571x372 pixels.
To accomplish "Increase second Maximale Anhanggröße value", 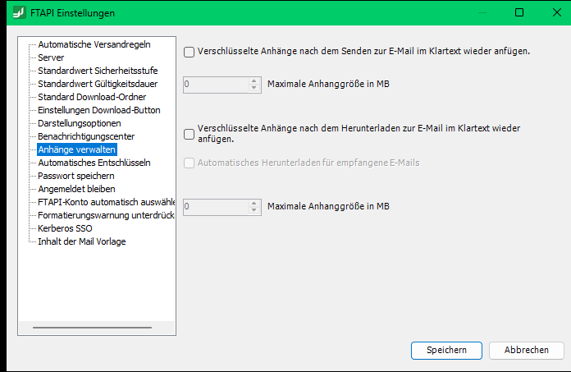I will point(254,204).
